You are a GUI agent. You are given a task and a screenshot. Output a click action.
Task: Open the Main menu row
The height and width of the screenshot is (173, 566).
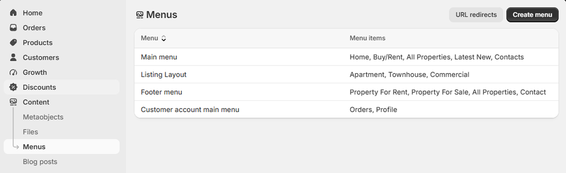pos(346,57)
